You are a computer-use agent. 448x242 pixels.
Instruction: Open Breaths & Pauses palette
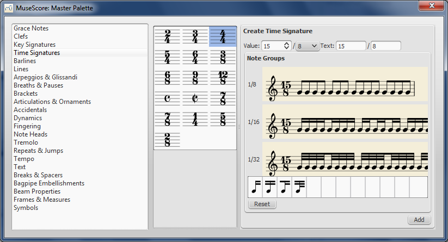(x=39, y=85)
